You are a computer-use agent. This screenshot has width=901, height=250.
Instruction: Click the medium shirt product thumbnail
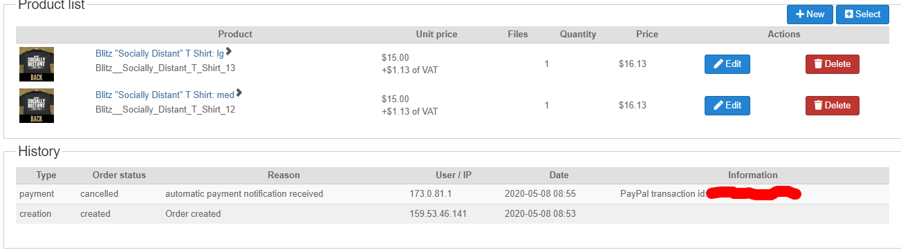pyautogui.click(x=37, y=106)
